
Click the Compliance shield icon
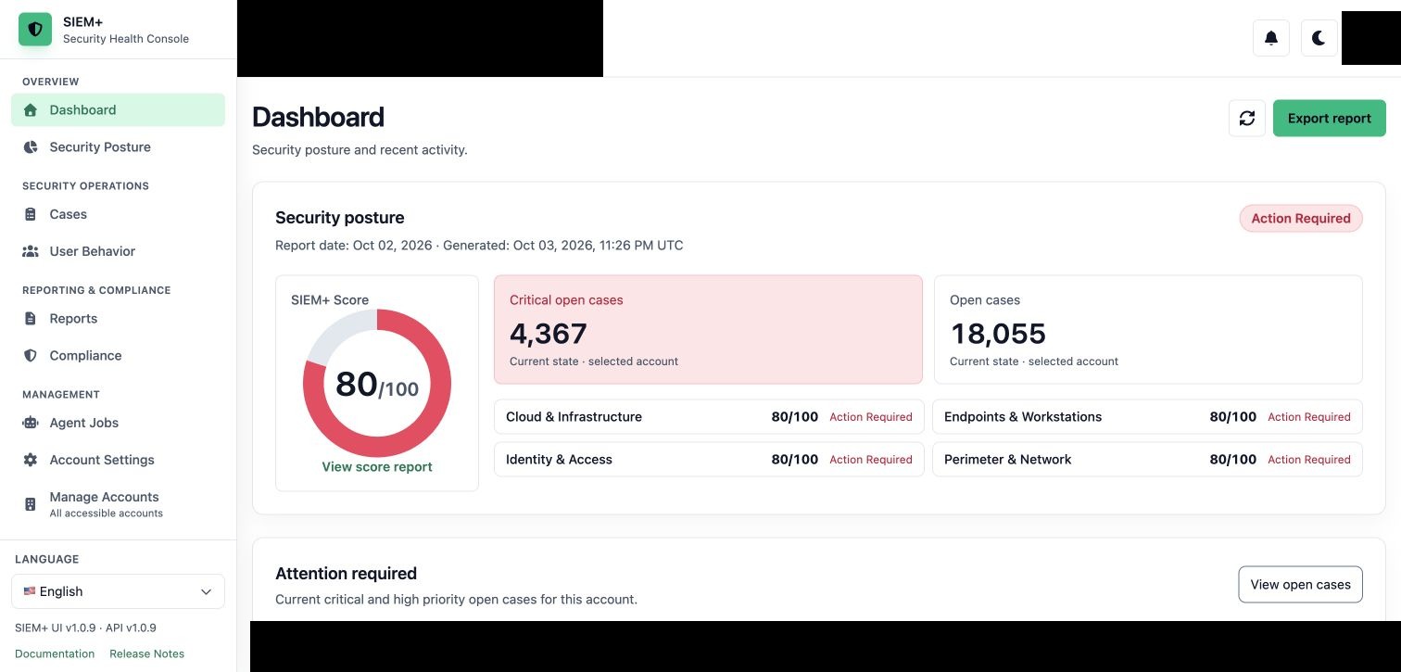[31, 356]
